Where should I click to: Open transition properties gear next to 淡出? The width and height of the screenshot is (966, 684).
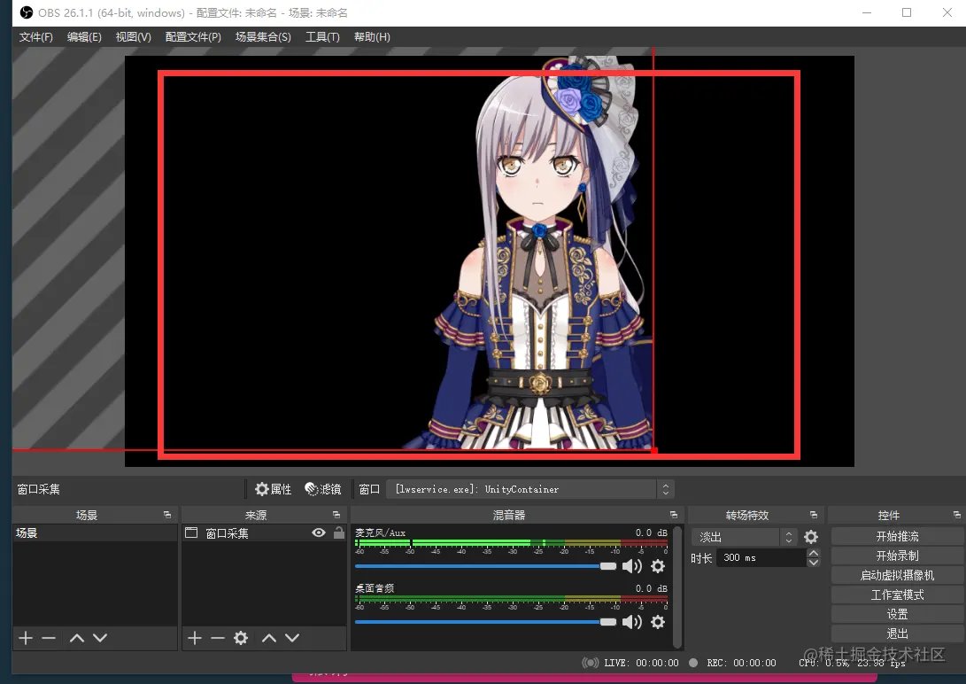click(811, 537)
